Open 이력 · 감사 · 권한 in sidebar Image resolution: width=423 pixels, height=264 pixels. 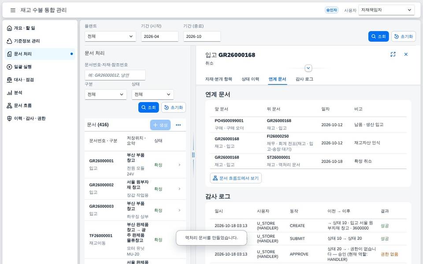click(x=40, y=118)
